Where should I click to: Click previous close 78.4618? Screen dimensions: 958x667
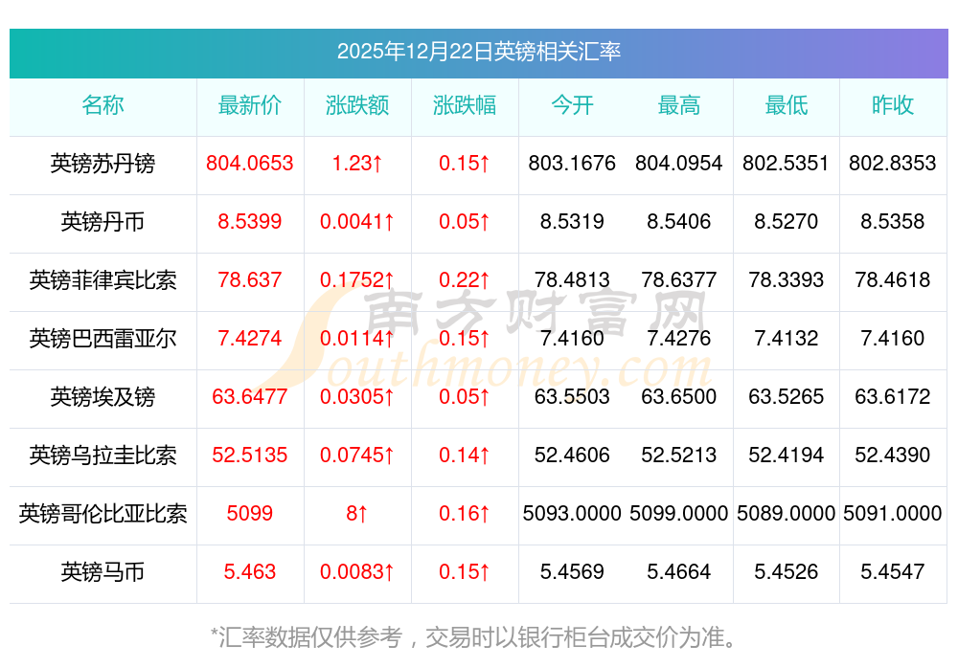click(x=893, y=280)
